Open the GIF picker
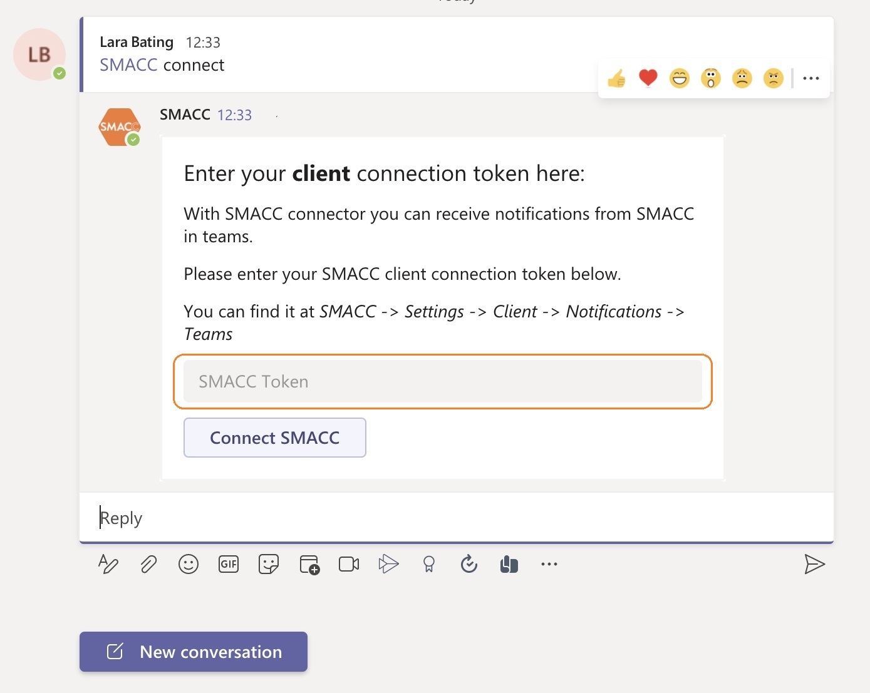Screen dimensions: 870x693 pos(229,564)
